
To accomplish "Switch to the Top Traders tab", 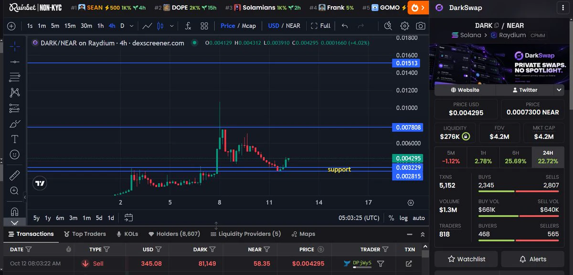I will tap(85, 234).
